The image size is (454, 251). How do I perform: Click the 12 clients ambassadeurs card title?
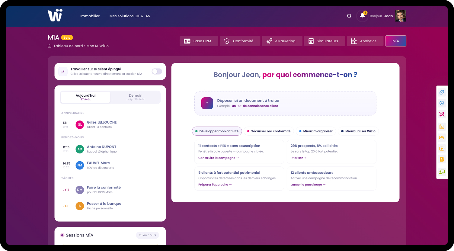[x=312, y=173]
